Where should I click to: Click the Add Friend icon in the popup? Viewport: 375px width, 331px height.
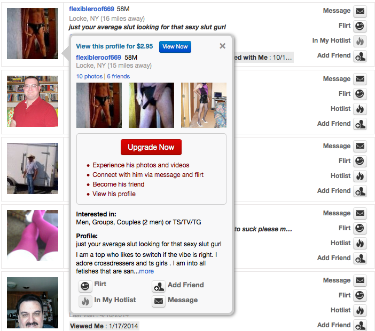point(158,286)
